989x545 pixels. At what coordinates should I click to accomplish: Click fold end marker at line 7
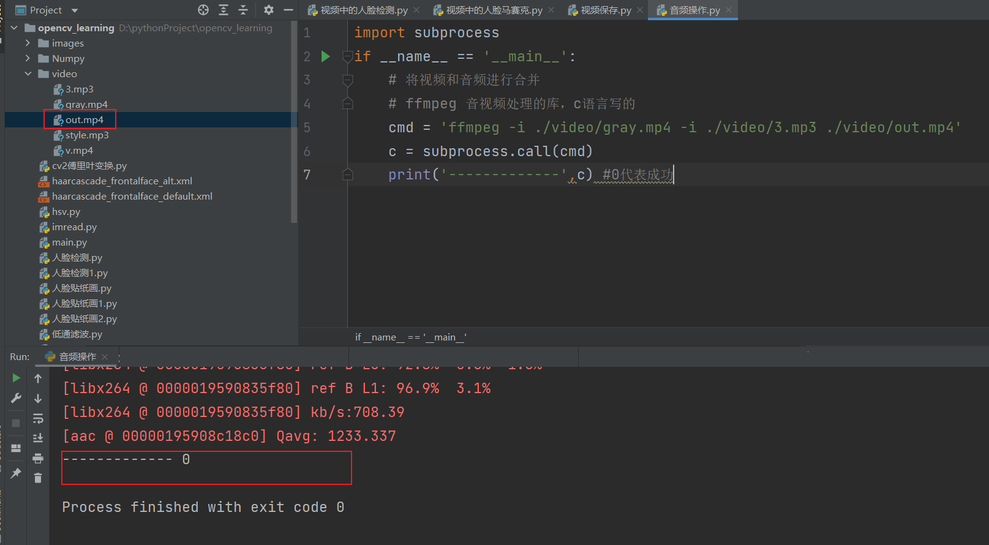point(347,175)
